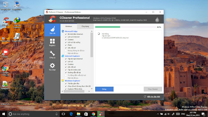Click Kiểm tra cập nhật link
Image resolution: width=208 pixels, height=117 pixels.
pos(153,97)
